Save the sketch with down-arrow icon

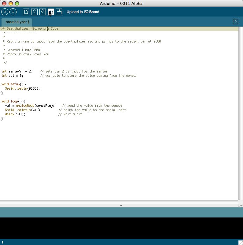point(42,12)
